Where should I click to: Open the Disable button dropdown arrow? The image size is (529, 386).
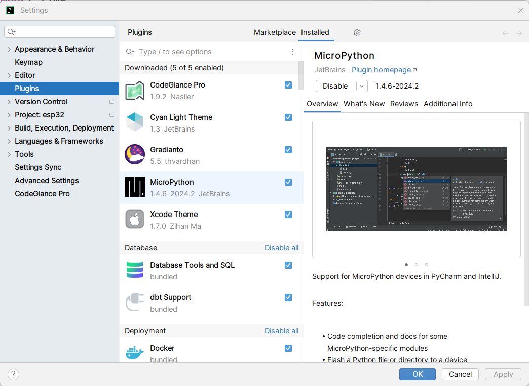tap(362, 86)
